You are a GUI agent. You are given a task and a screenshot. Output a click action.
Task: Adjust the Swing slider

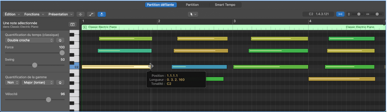point(35,65)
